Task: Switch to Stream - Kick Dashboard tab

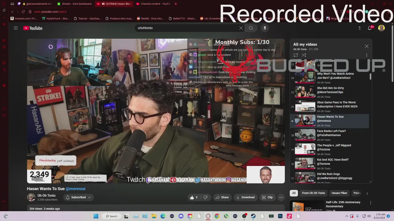Action: [74, 4]
